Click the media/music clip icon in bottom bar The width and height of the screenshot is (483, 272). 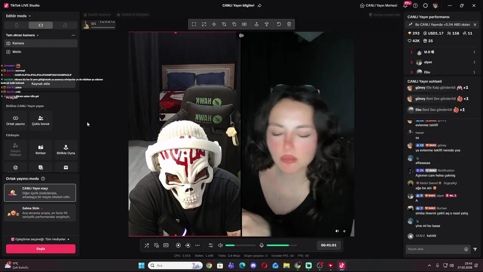(157, 245)
